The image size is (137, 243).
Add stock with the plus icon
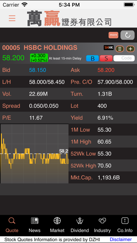(x=130, y=49)
